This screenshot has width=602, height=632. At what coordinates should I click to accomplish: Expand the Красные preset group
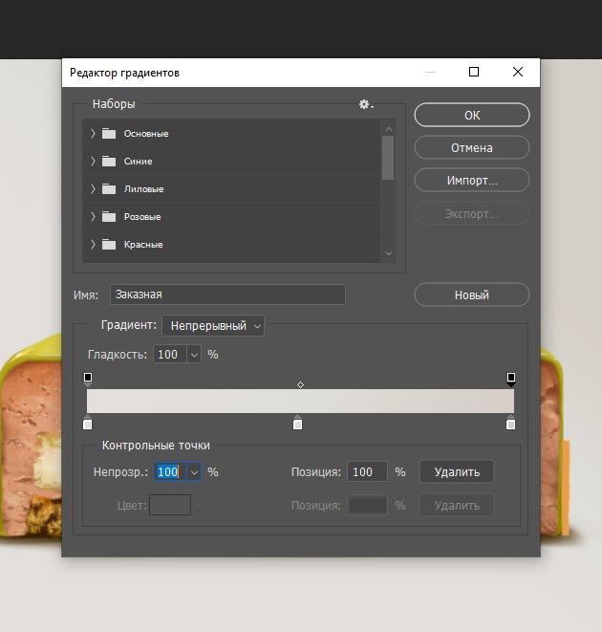coord(93,245)
